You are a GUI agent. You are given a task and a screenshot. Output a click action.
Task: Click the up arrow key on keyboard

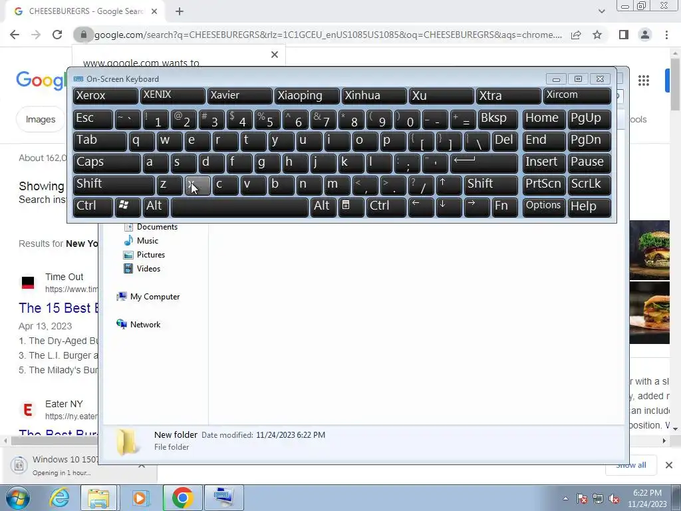(449, 185)
